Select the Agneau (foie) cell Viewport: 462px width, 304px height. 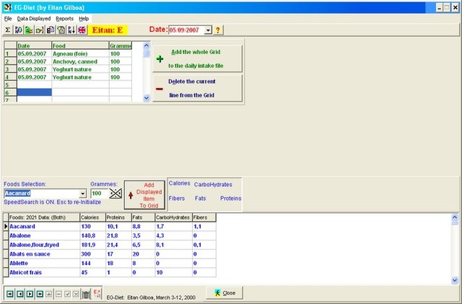click(80, 53)
